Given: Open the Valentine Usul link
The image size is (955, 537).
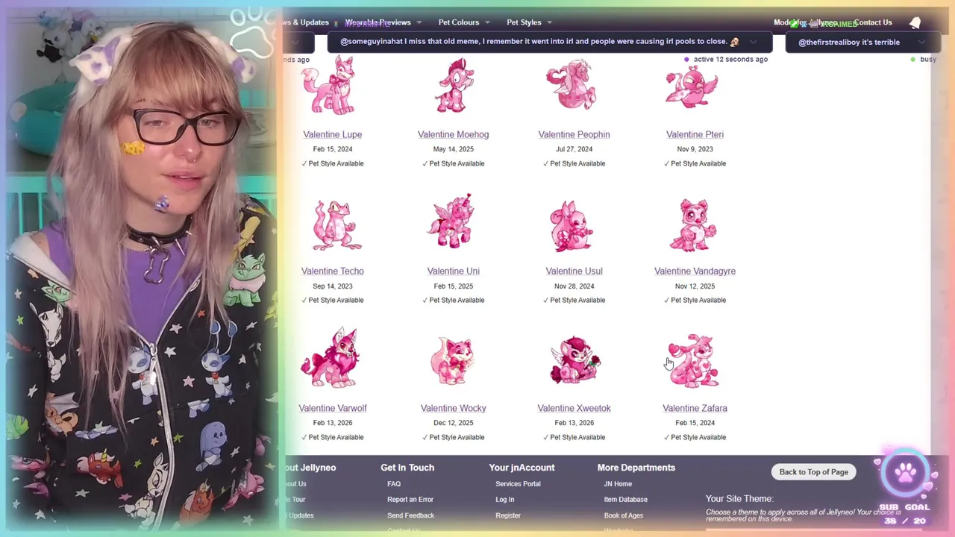Looking at the screenshot, I should point(574,271).
